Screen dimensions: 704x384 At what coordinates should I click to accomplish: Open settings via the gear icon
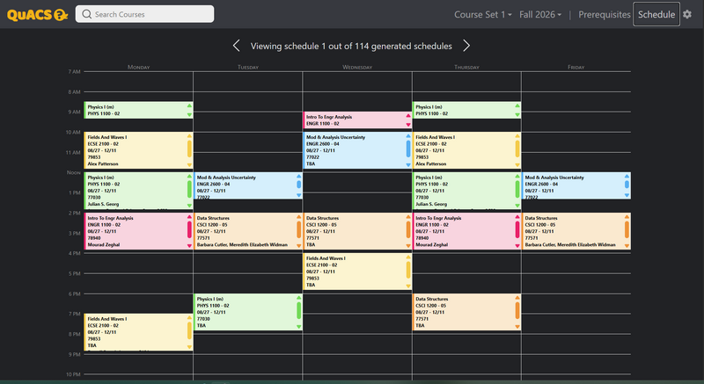pos(687,14)
